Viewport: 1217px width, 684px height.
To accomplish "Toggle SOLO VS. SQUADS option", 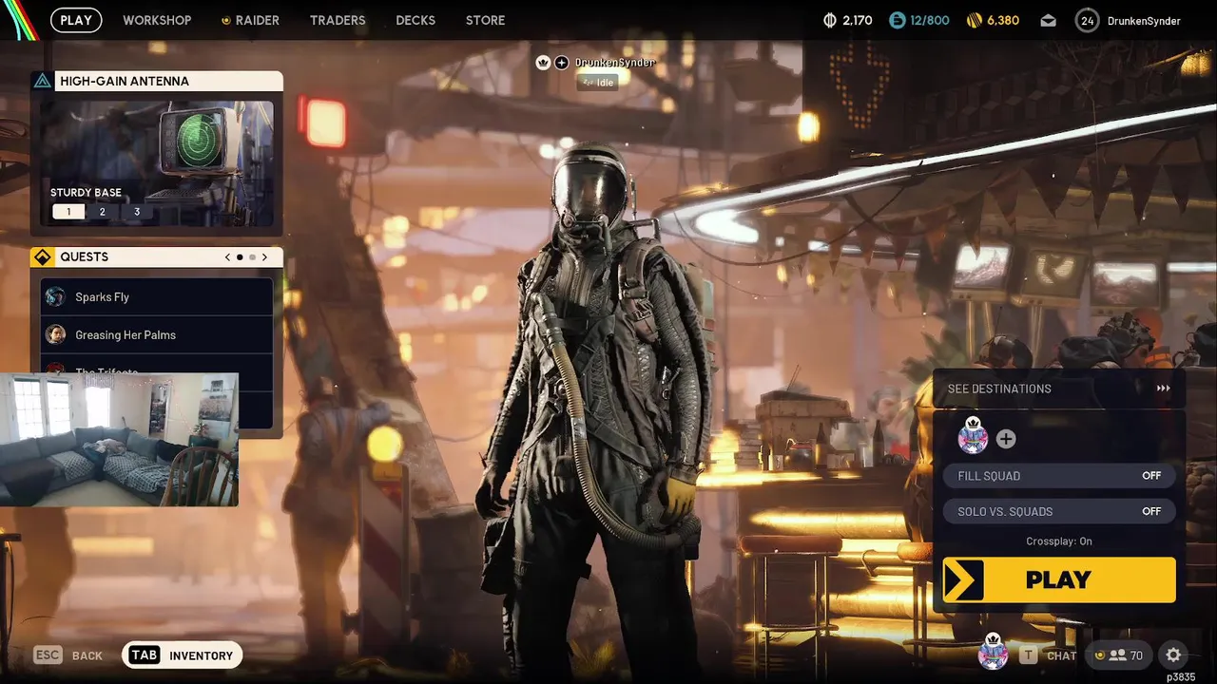I will click(1059, 511).
